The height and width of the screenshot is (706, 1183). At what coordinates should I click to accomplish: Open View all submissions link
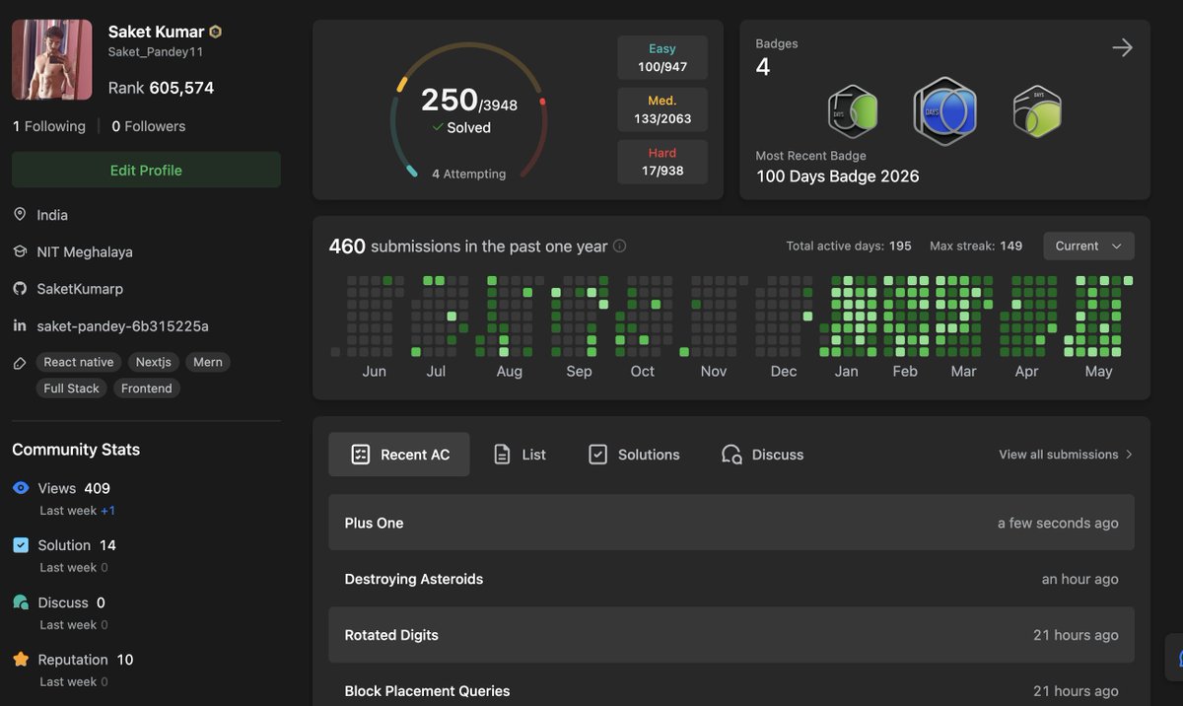pyautogui.click(x=1066, y=455)
